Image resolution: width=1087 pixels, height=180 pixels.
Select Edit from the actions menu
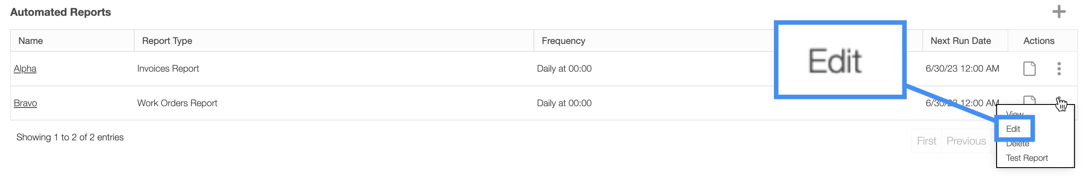1013,129
